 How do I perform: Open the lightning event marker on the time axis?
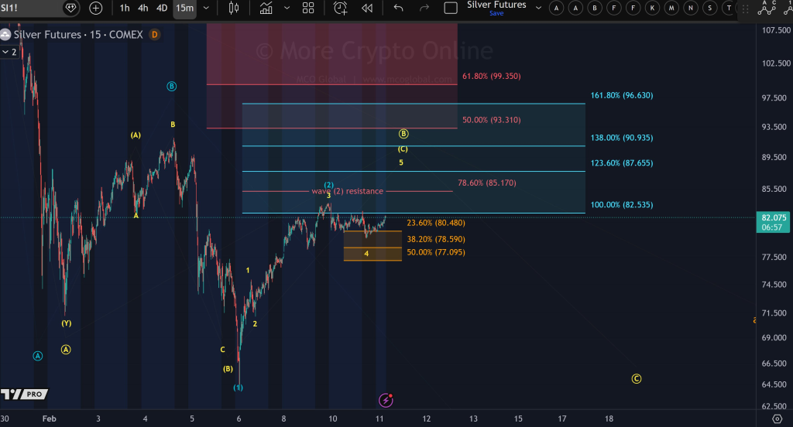point(386,400)
